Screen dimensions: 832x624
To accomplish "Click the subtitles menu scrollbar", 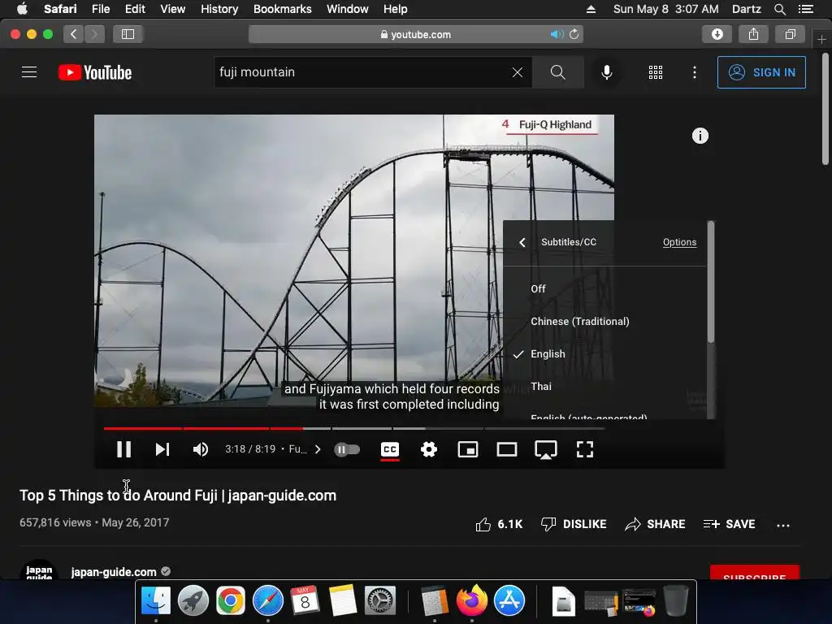I will click(x=711, y=282).
